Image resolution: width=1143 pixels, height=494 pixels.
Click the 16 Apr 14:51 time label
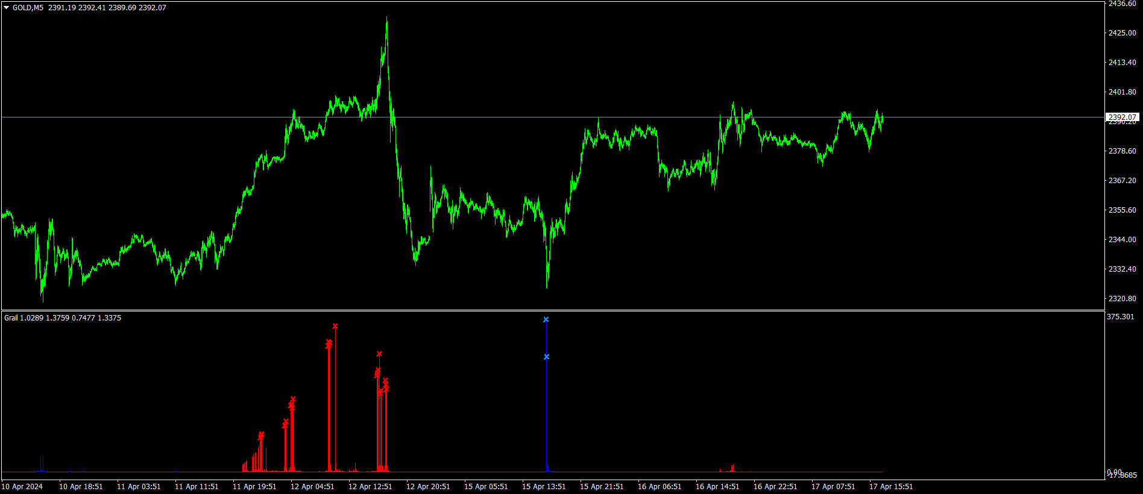tap(717, 487)
